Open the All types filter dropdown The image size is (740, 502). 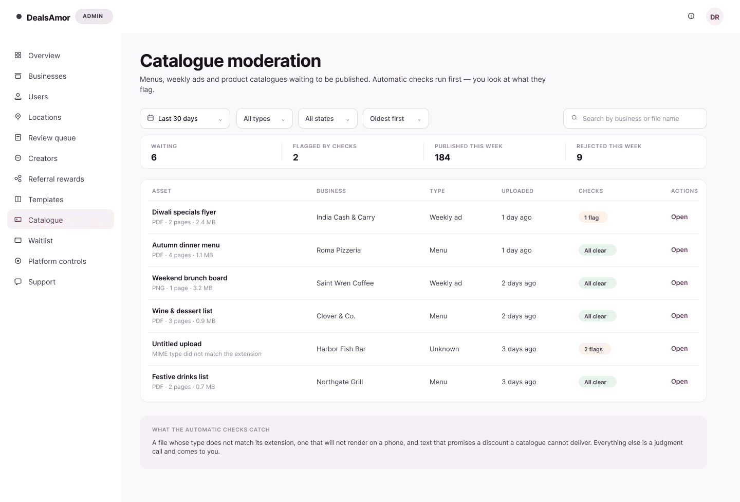click(265, 118)
